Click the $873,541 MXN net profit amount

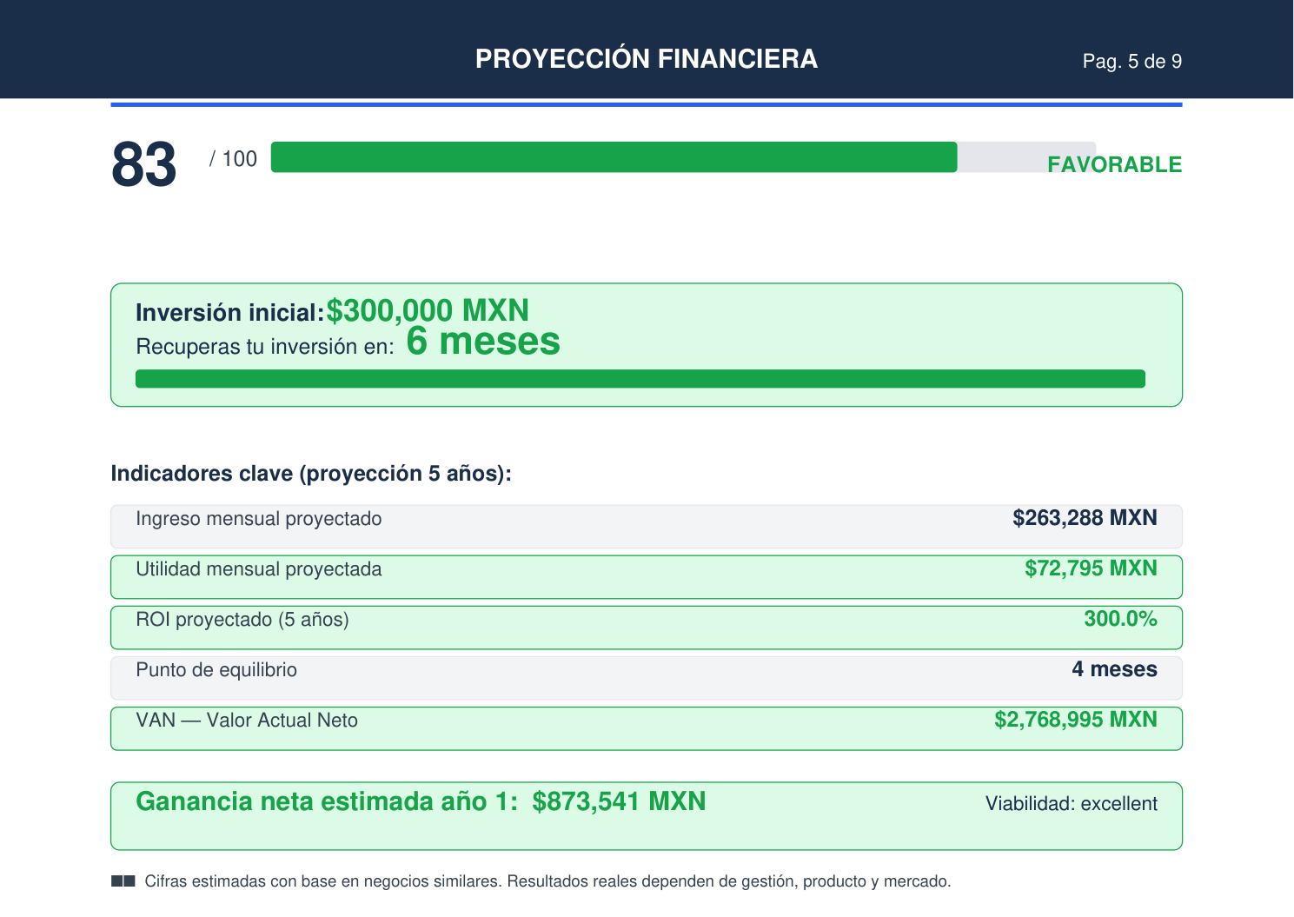pos(619,801)
